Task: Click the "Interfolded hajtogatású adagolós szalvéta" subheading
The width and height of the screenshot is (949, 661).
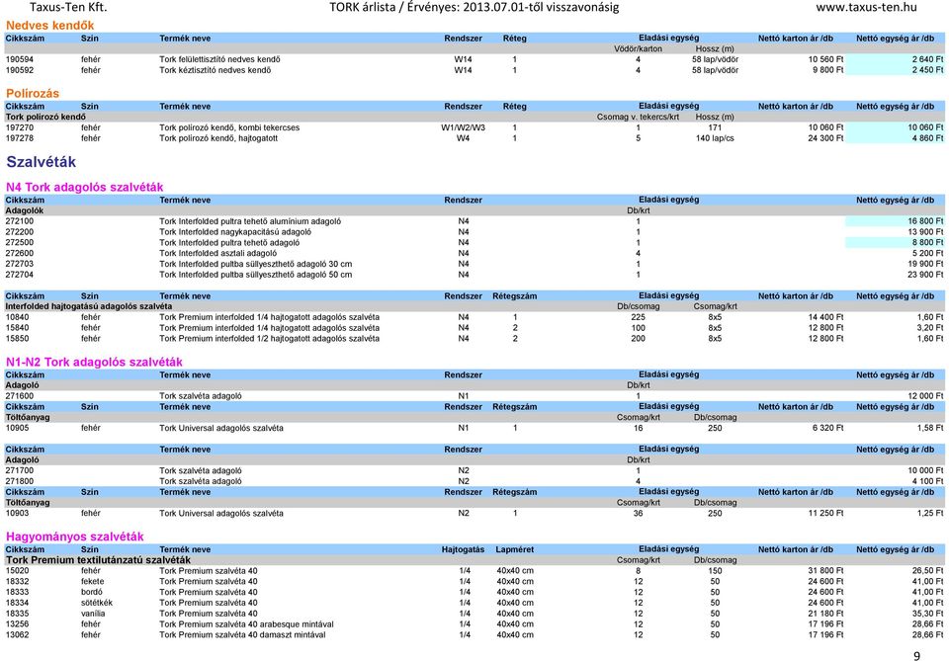Action: click(89, 306)
